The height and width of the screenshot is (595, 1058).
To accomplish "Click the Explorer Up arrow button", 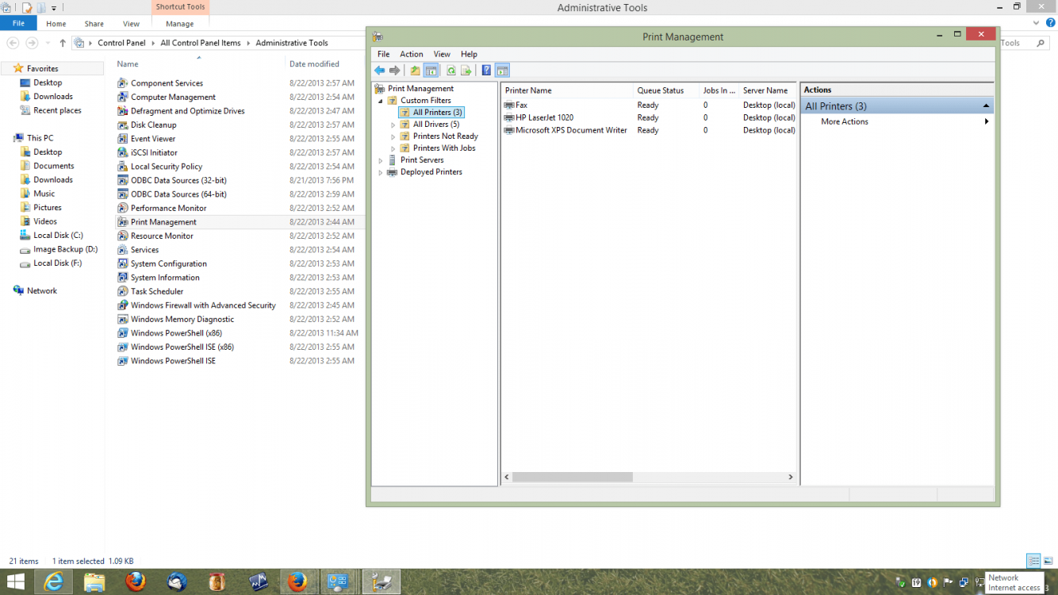I will (63, 43).
